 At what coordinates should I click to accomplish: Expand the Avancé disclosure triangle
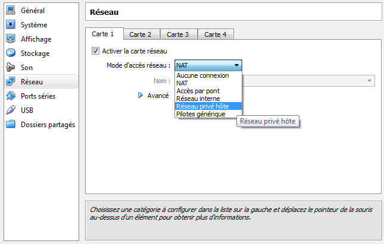click(x=141, y=95)
